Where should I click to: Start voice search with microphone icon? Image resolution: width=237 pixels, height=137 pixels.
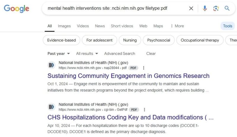click(x=205, y=8)
